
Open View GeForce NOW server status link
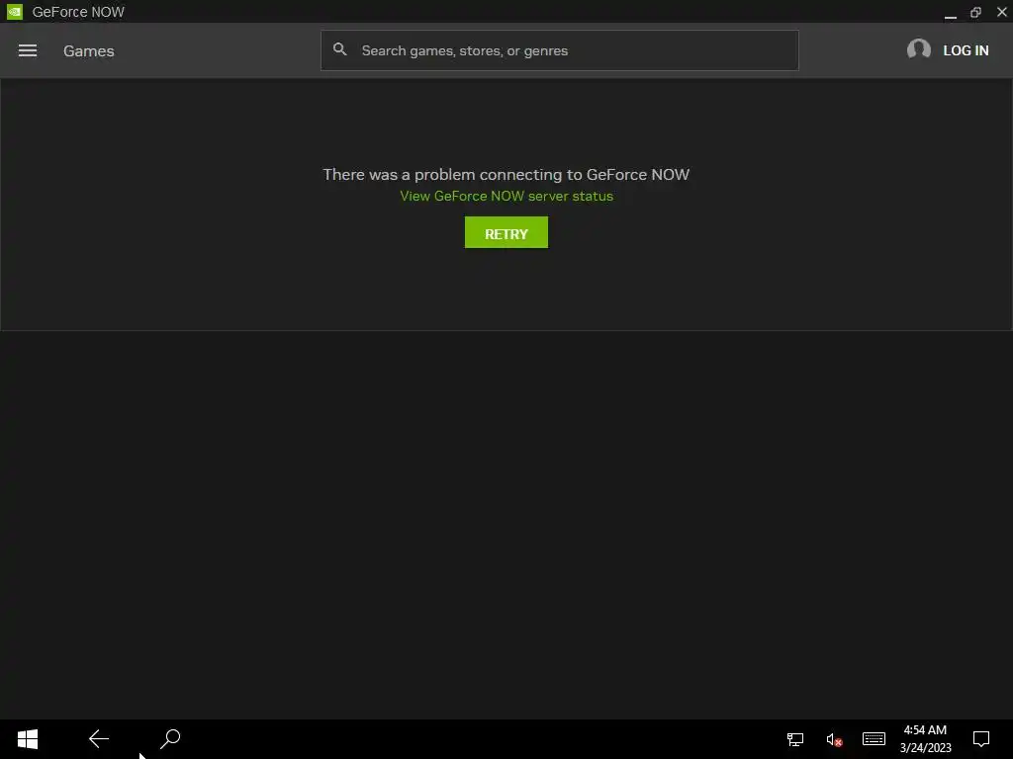pyautogui.click(x=506, y=197)
